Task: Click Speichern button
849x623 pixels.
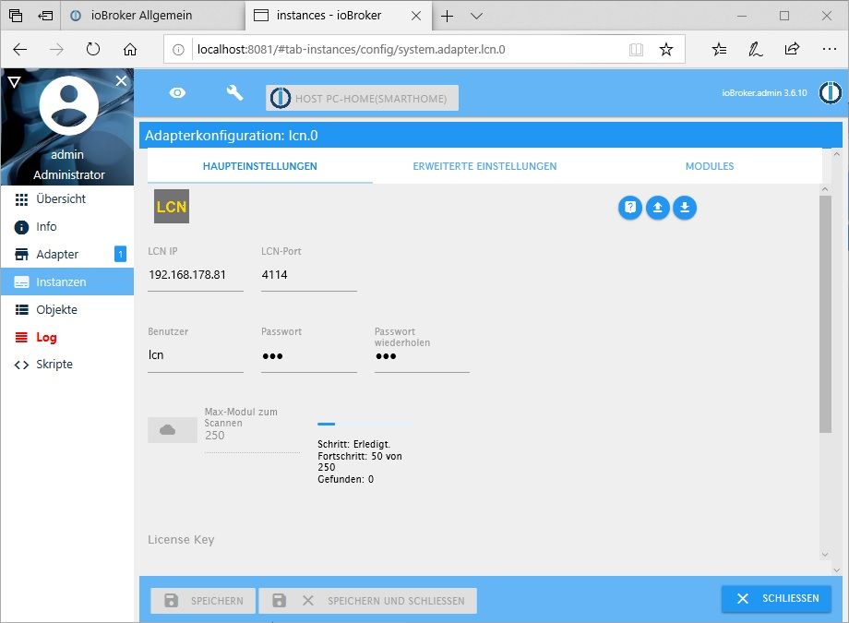Action: [x=203, y=600]
